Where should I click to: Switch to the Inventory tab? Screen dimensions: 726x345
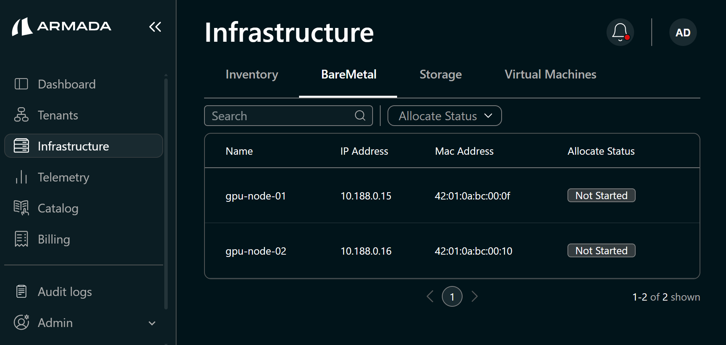click(x=252, y=74)
